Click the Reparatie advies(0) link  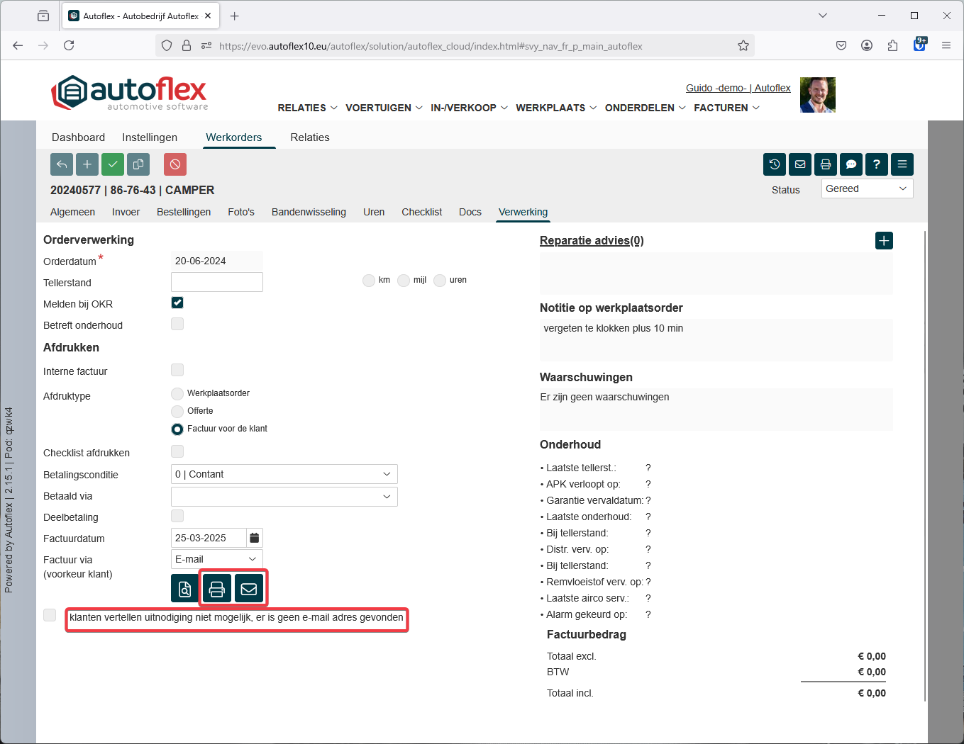tap(592, 240)
